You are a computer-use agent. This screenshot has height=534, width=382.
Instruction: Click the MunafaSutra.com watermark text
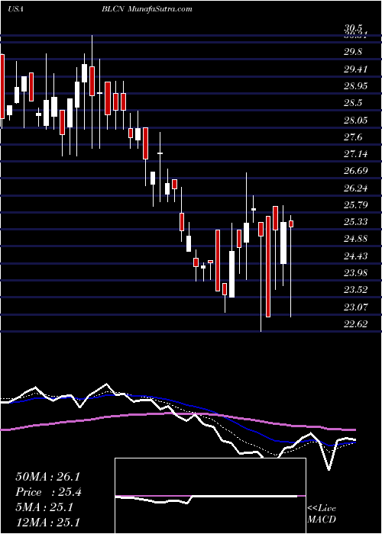coord(160,9)
